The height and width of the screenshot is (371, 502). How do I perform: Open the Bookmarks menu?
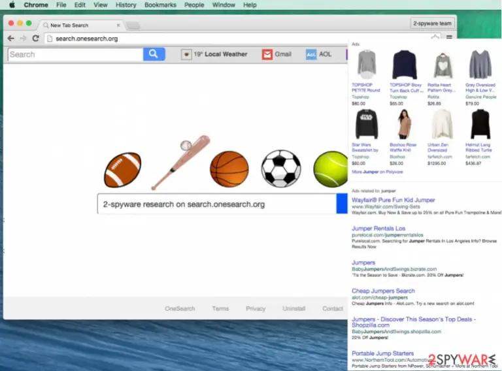160,5
